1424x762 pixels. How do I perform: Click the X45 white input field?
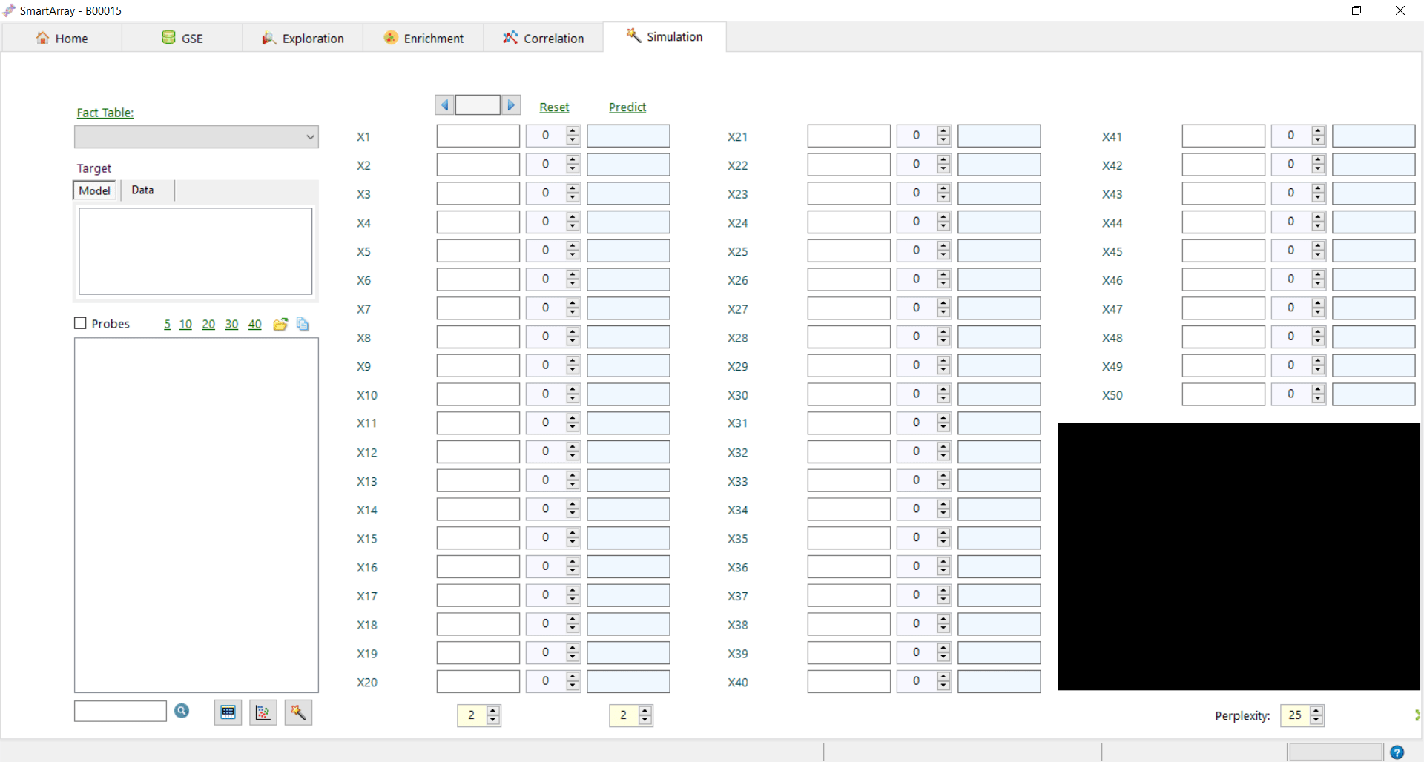coord(1224,251)
